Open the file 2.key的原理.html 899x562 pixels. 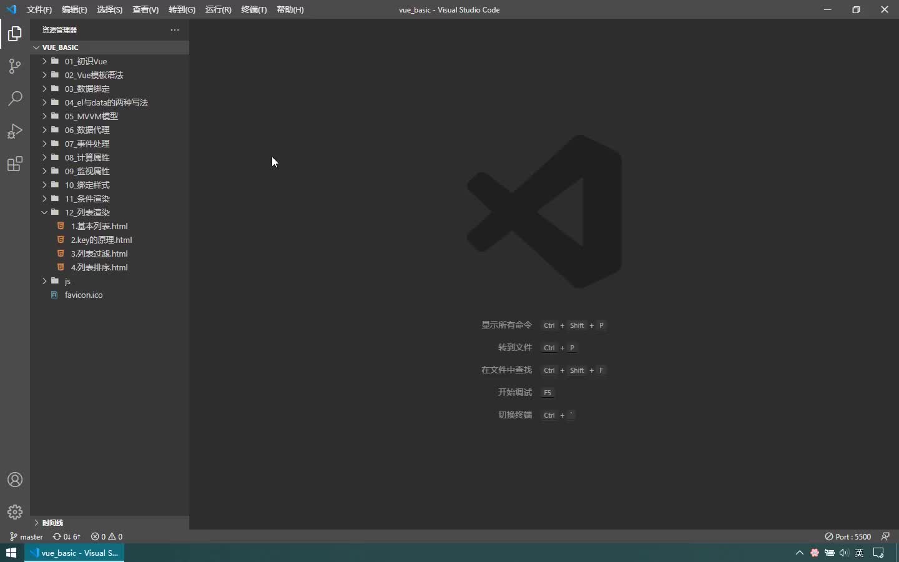click(x=109, y=240)
